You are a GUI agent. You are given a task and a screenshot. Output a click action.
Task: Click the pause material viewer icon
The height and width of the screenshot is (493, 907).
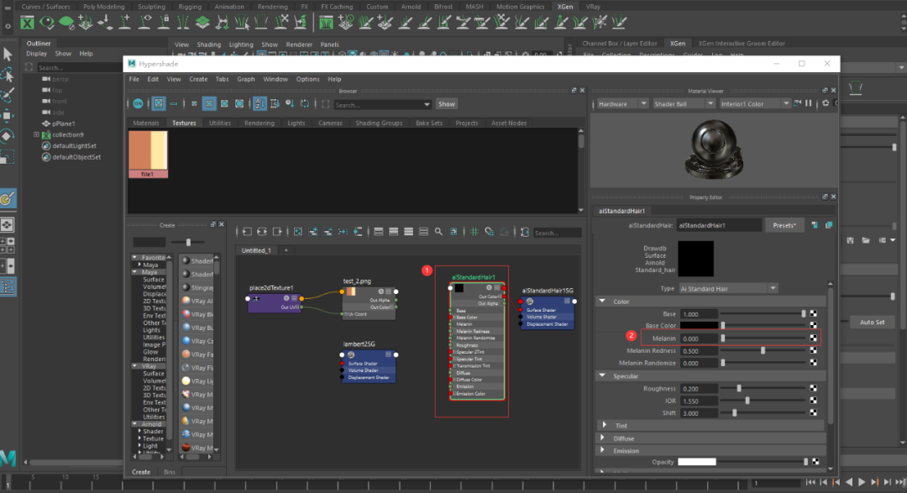point(809,103)
